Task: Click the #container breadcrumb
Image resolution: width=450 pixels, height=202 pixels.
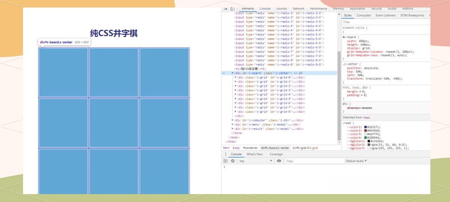Action: [250, 148]
